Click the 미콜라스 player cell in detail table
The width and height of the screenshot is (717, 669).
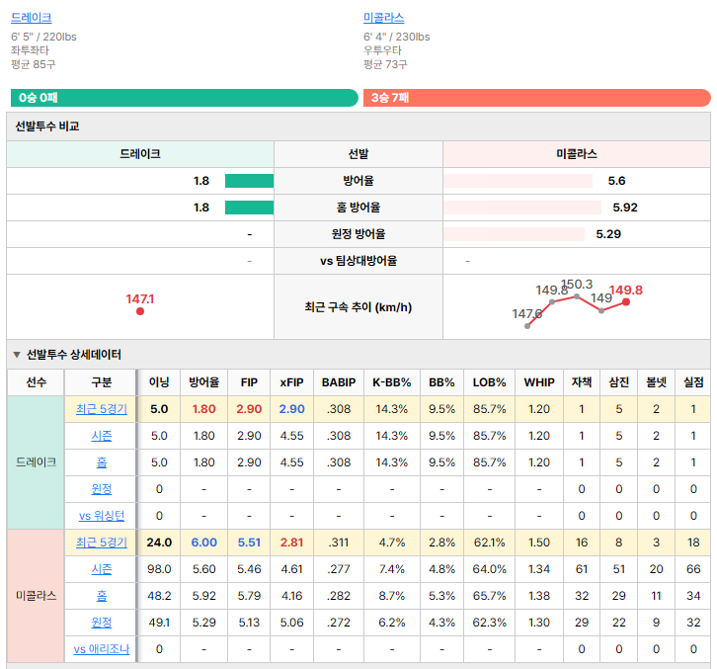click(x=37, y=595)
